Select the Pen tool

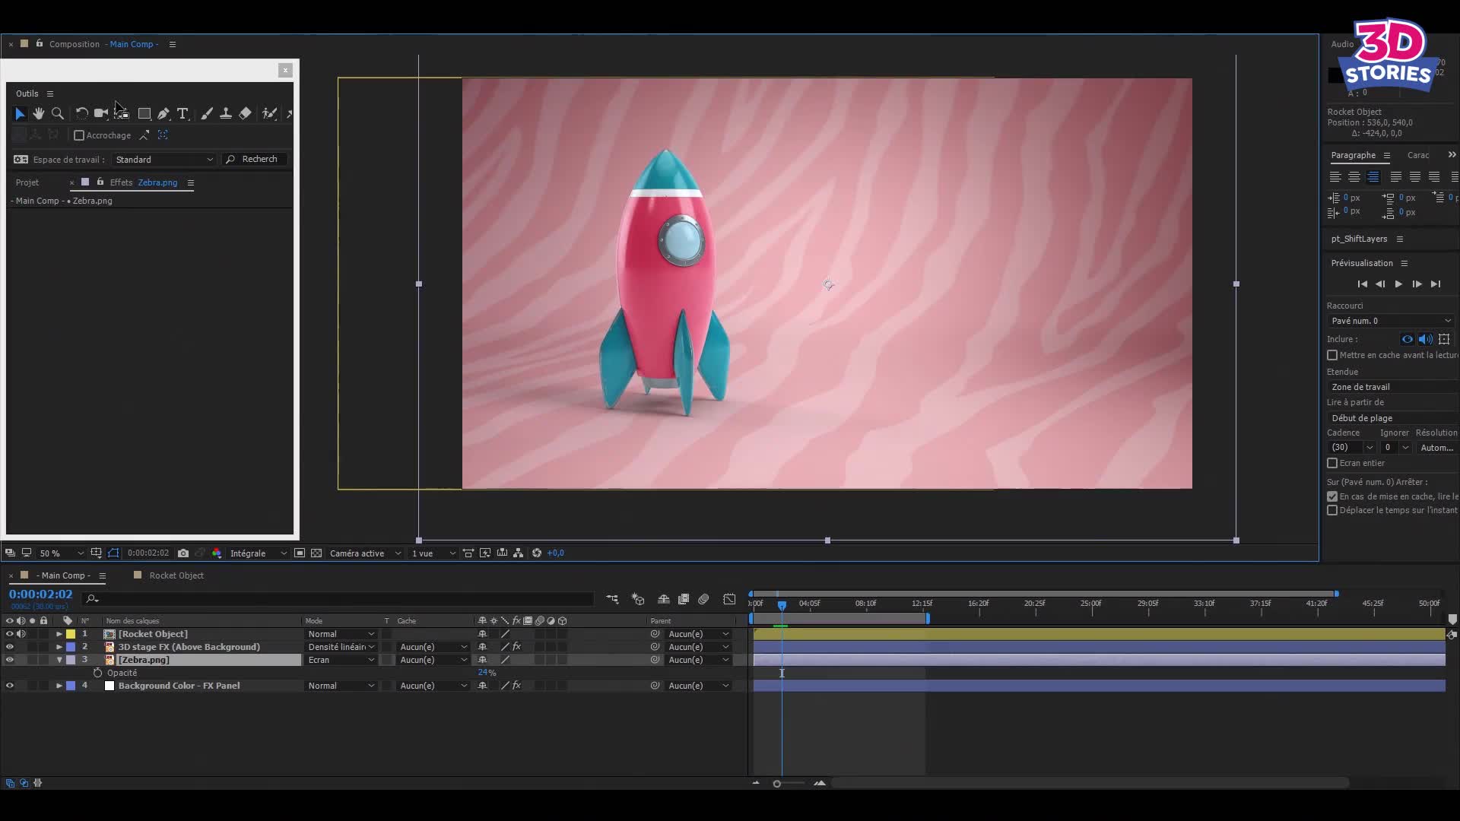(163, 113)
